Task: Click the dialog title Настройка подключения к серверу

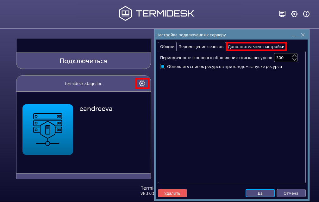Action: 191,35
